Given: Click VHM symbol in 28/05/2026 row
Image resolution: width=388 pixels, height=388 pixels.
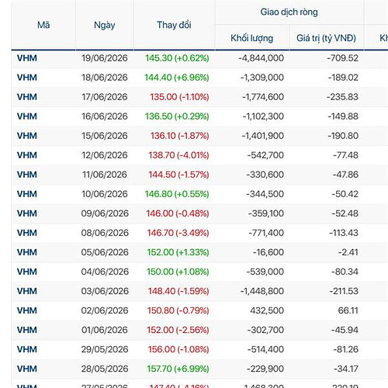Looking at the screenshot, I should 27,369.
